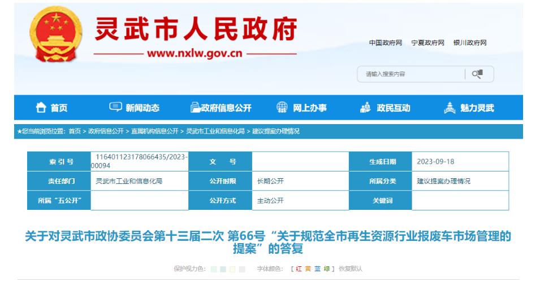540x286 pixels.
Task: Click the people icon beside 政民互动
Action: pyautogui.click(x=365, y=108)
